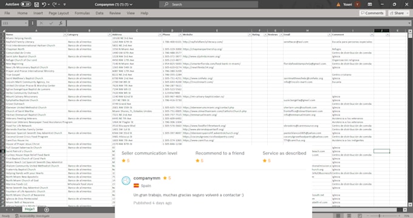Viewport: 413px width, 218px height.
Task: Click the companymm reviewer avatar
Action: (126, 180)
